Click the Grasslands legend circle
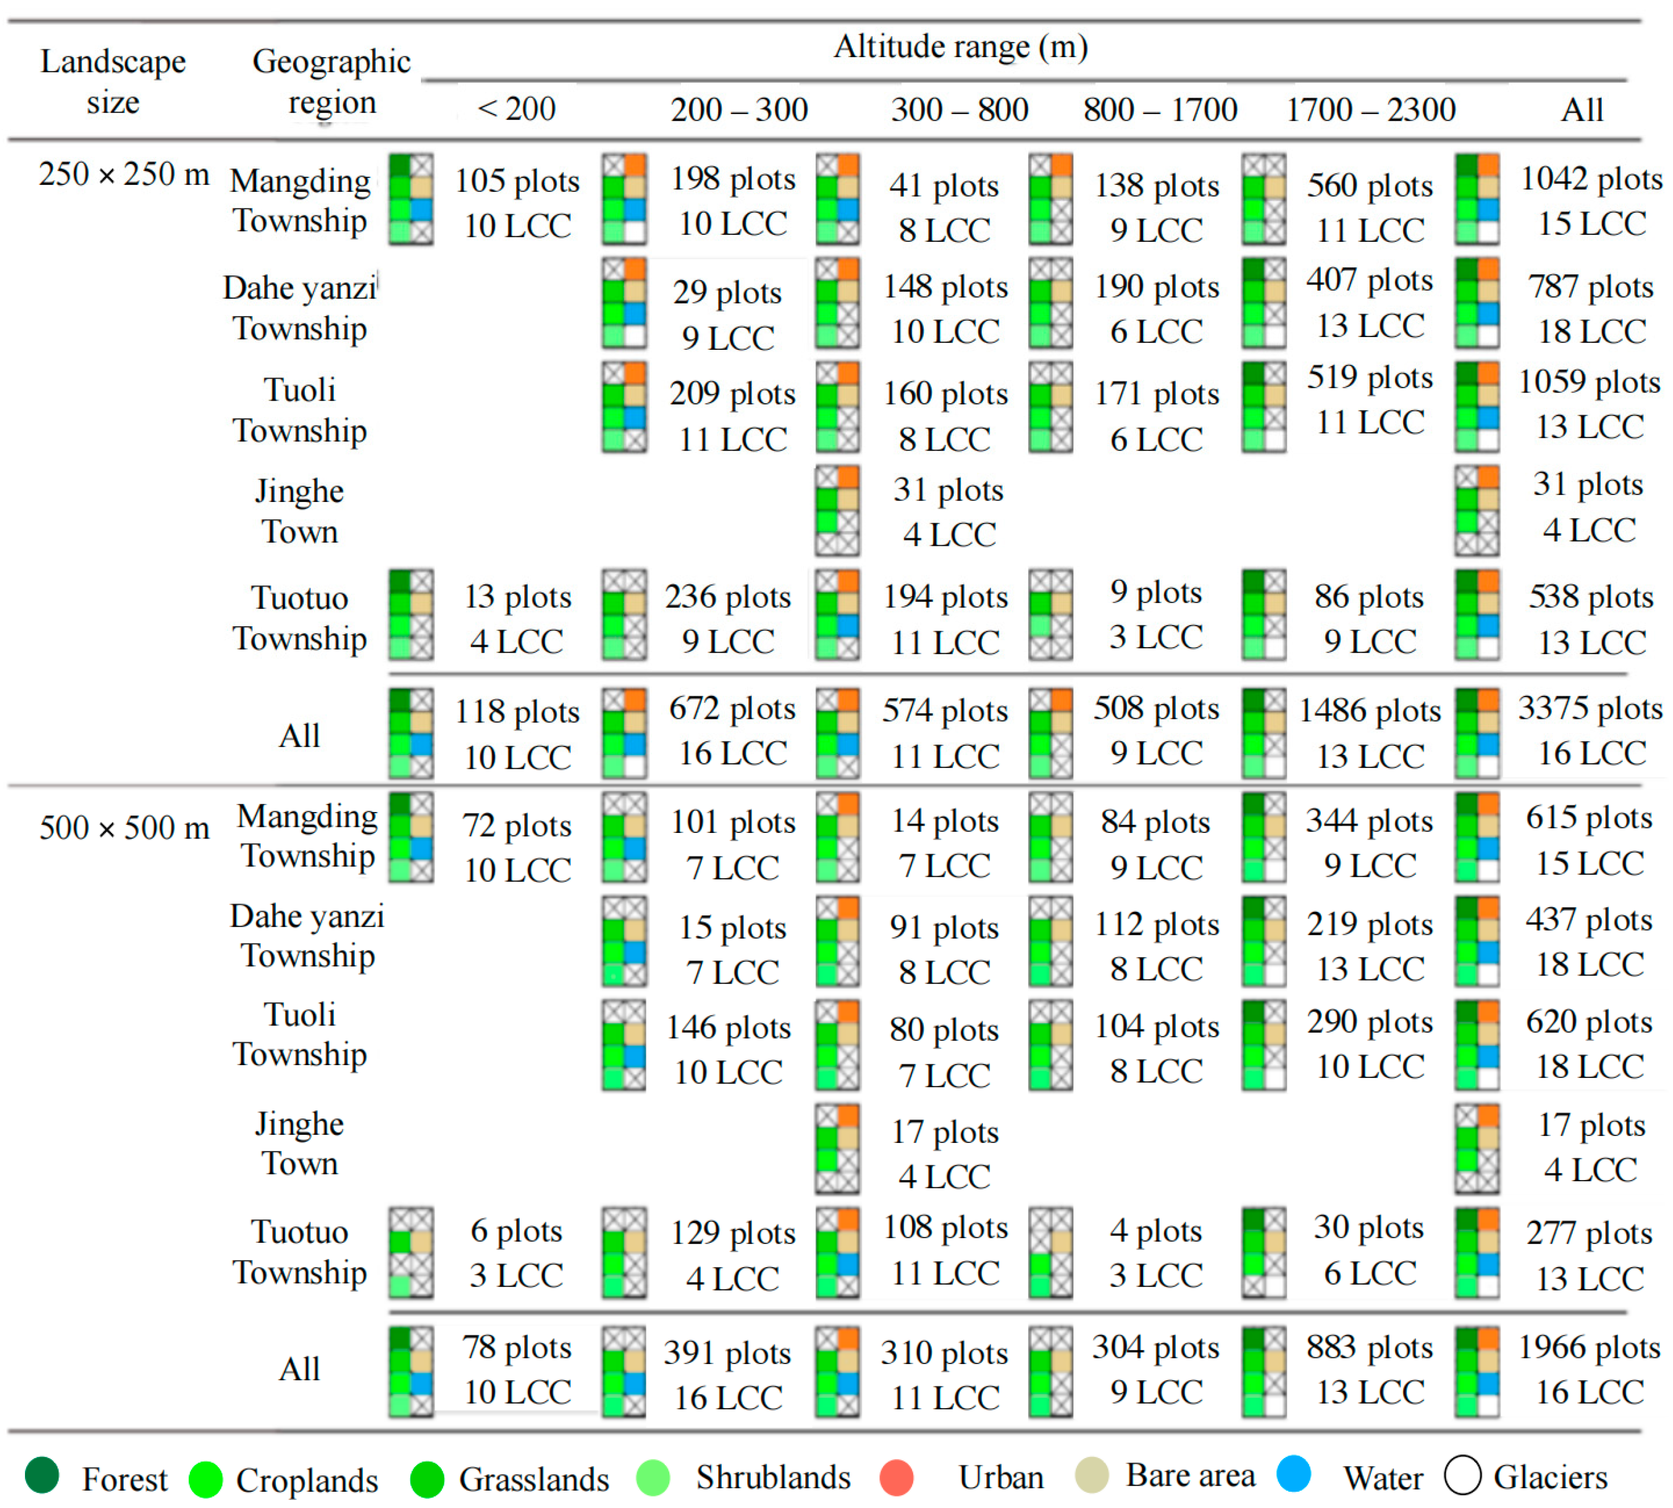 (428, 1479)
